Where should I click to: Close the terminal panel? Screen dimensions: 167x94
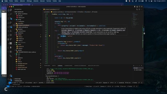(x=141, y=66)
